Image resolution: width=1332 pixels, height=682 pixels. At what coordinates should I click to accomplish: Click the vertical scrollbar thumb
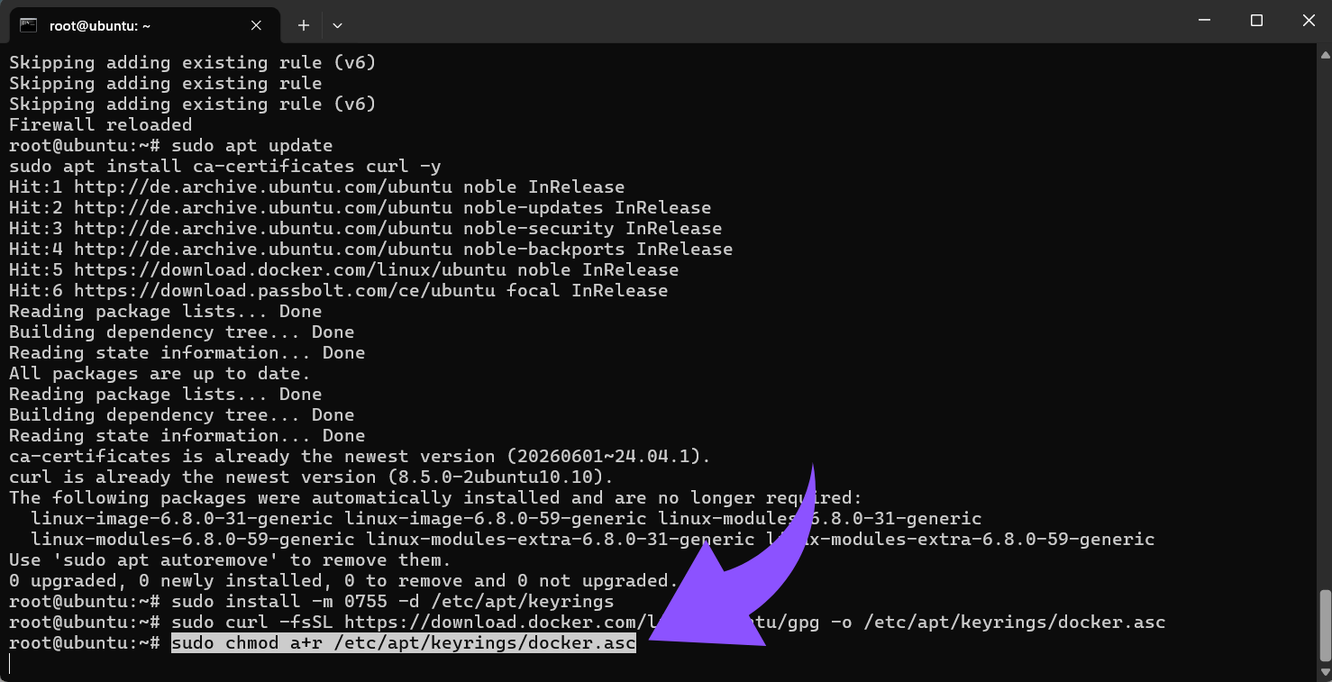1324,626
